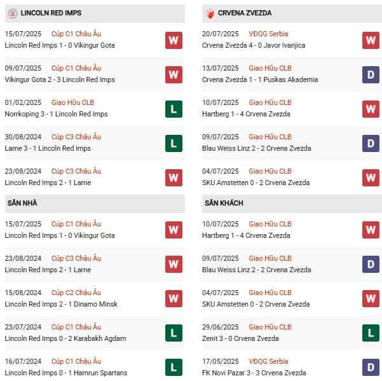382x381 pixels.
Task: Click L badge beside Norrkoping 3-1 result
Action: (174, 109)
